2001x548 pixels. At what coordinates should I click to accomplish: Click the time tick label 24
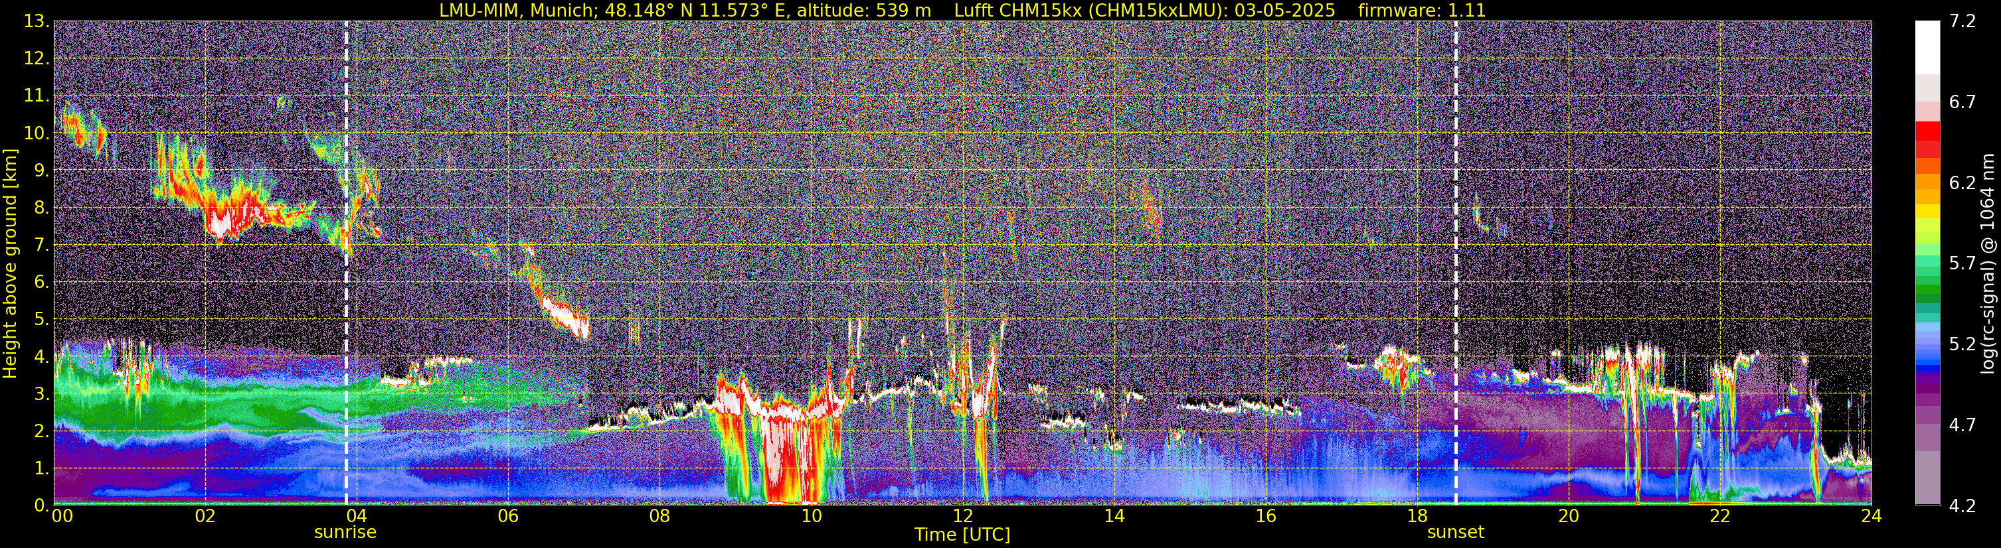tap(1871, 516)
